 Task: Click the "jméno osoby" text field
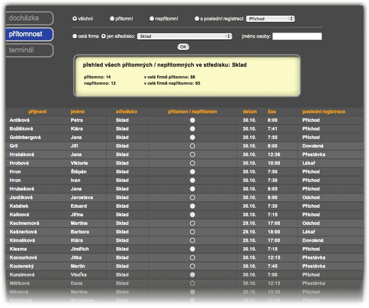click(x=297, y=36)
